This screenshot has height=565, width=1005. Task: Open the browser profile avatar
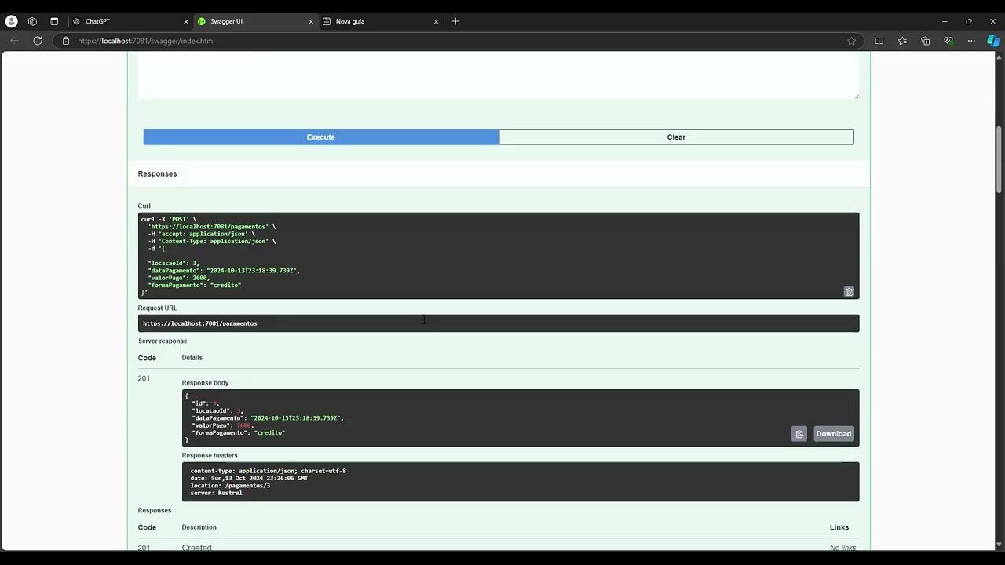point(11,21)
